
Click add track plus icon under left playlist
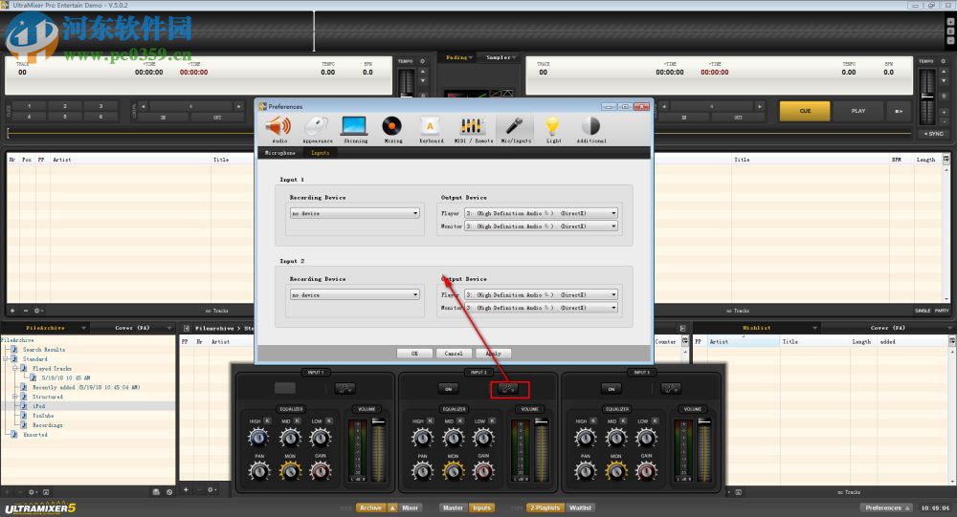12,311
